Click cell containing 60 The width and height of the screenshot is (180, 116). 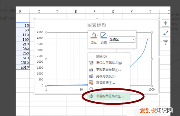pos(22,30)
